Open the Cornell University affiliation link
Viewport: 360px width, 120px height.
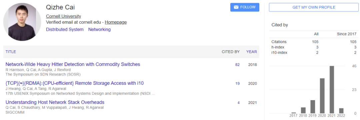pos(64,16)
